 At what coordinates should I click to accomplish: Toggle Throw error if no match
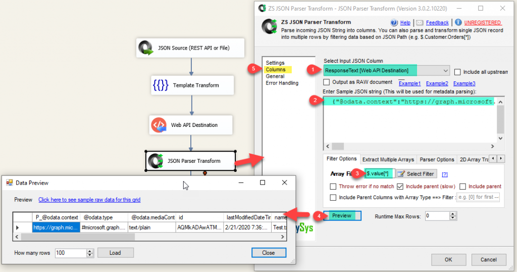pyautogui.click(x=333, y=187)
